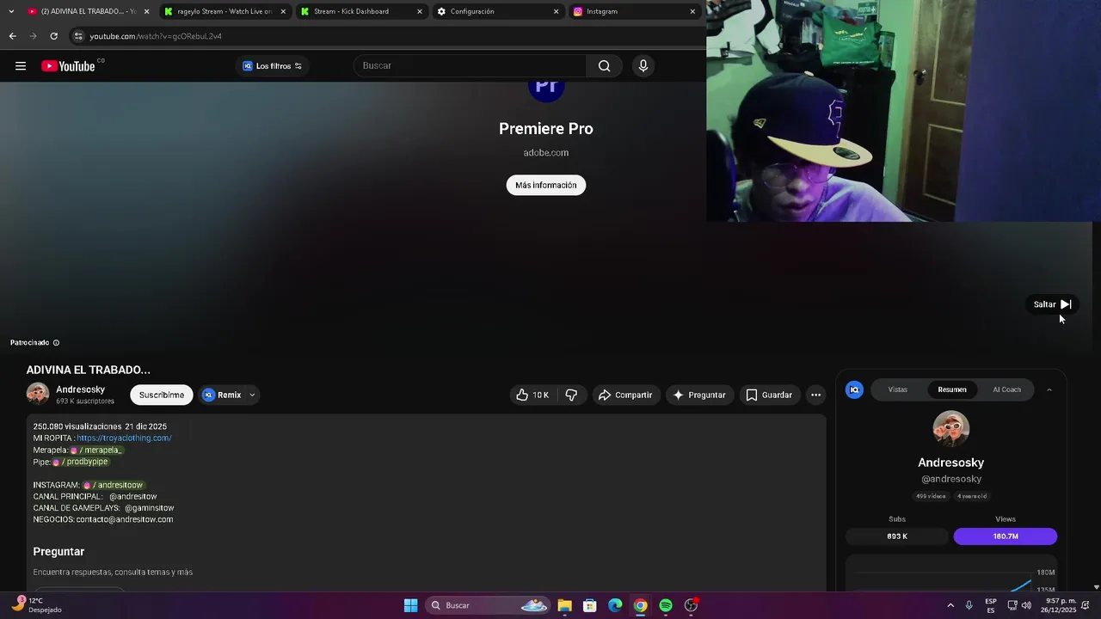Screen dimensions: 1101x619
Task: Open OBS Studio from taskbar
Action: coord(691,605)
